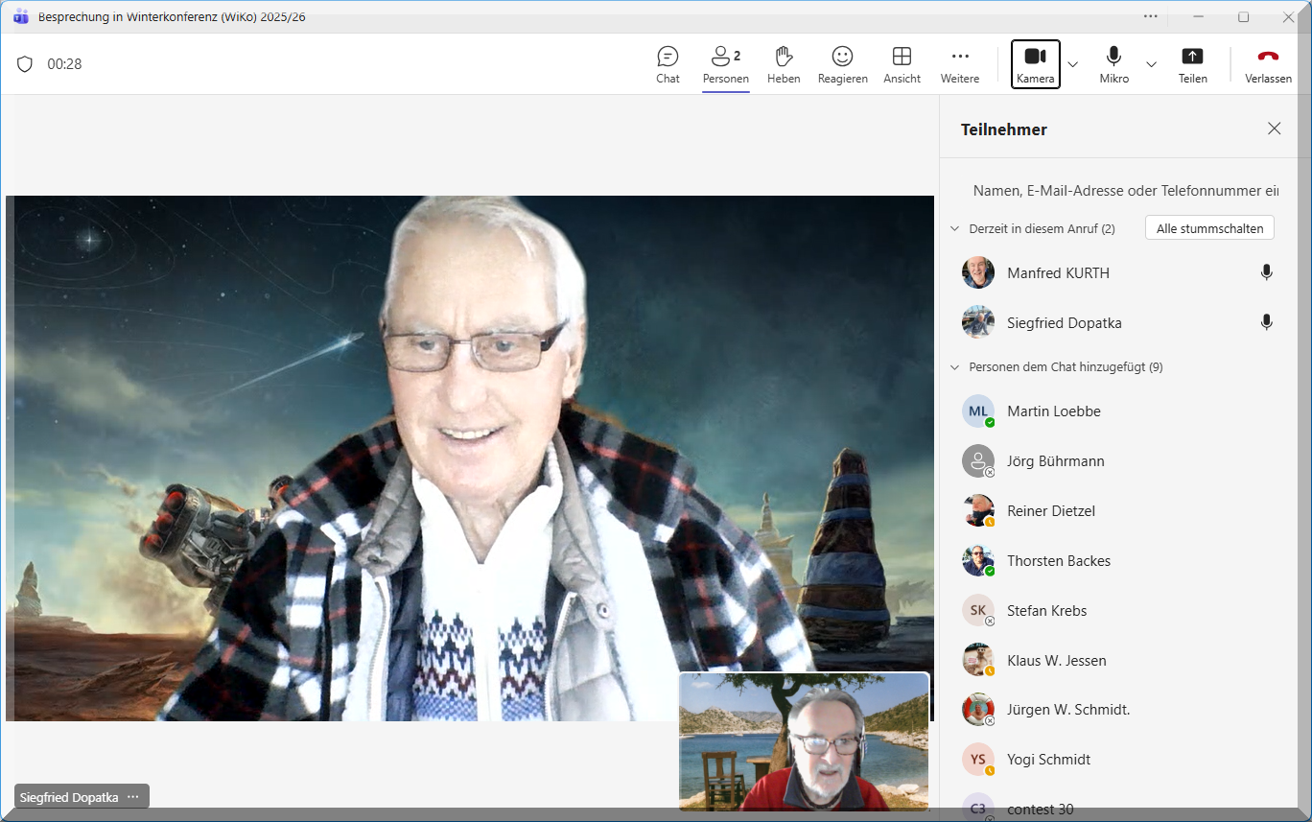Click the shield security icon

pos(25,64)
